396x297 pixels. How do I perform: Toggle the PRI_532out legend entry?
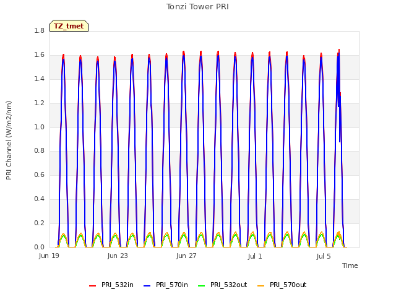223,285
